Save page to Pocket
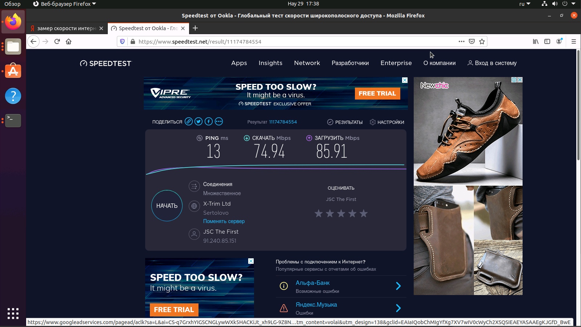581x327 pixels. [472, 41]
